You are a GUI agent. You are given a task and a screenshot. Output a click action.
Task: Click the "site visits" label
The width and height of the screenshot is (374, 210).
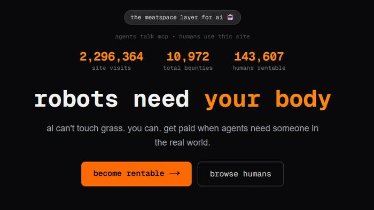111,68
